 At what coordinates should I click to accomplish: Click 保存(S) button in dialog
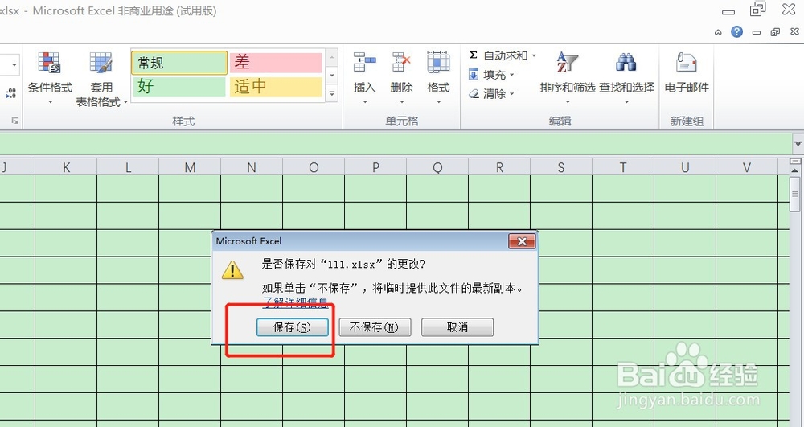coord(293,327)
